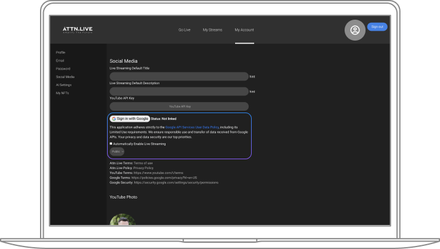Select the My Account tab
This screenshot has width=440, height=249.
[244, 30]
